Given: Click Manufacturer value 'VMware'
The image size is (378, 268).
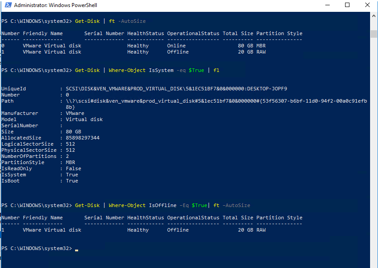Looking at the screenshot, I should [75, 114].
